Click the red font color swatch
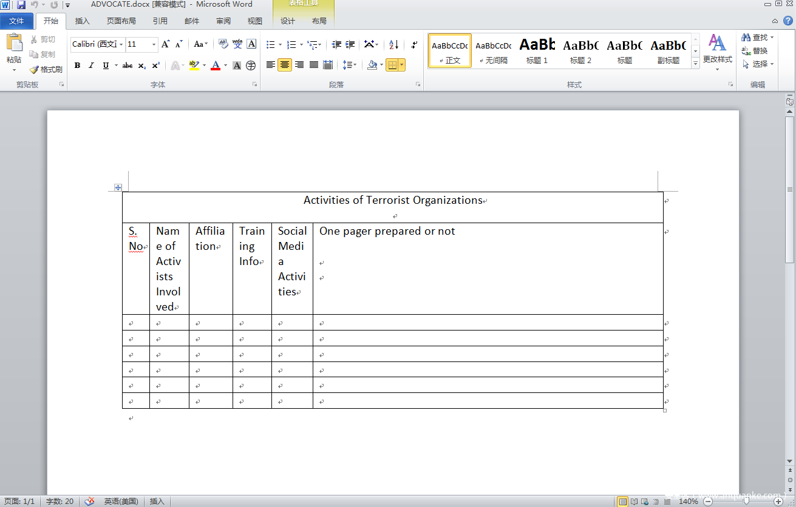796x507 pixels. tap(216, 65)
